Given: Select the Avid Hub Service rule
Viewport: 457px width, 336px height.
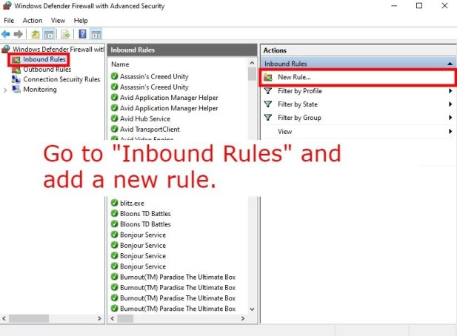Looking at the screenshot, I should coord(145,118).
